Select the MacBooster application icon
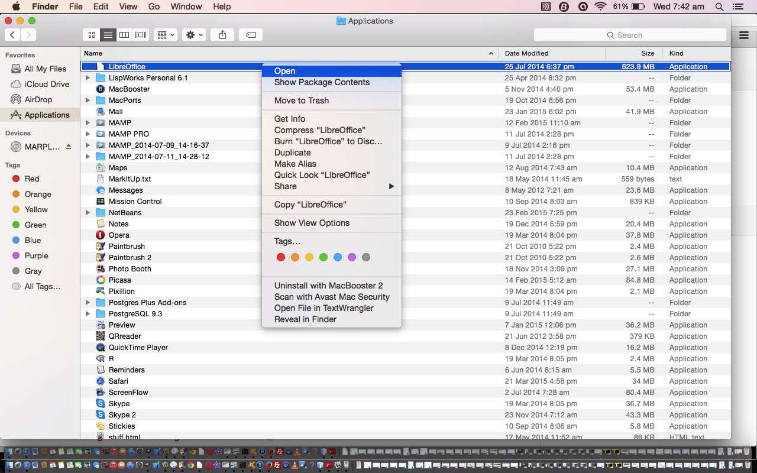This screenshot has height=473, width=757. pyautogui.click(x=101, y=89)
